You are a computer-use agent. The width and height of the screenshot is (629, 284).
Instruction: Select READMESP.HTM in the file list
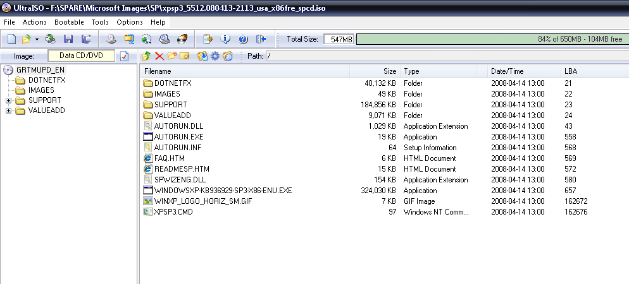coord(182,169)
